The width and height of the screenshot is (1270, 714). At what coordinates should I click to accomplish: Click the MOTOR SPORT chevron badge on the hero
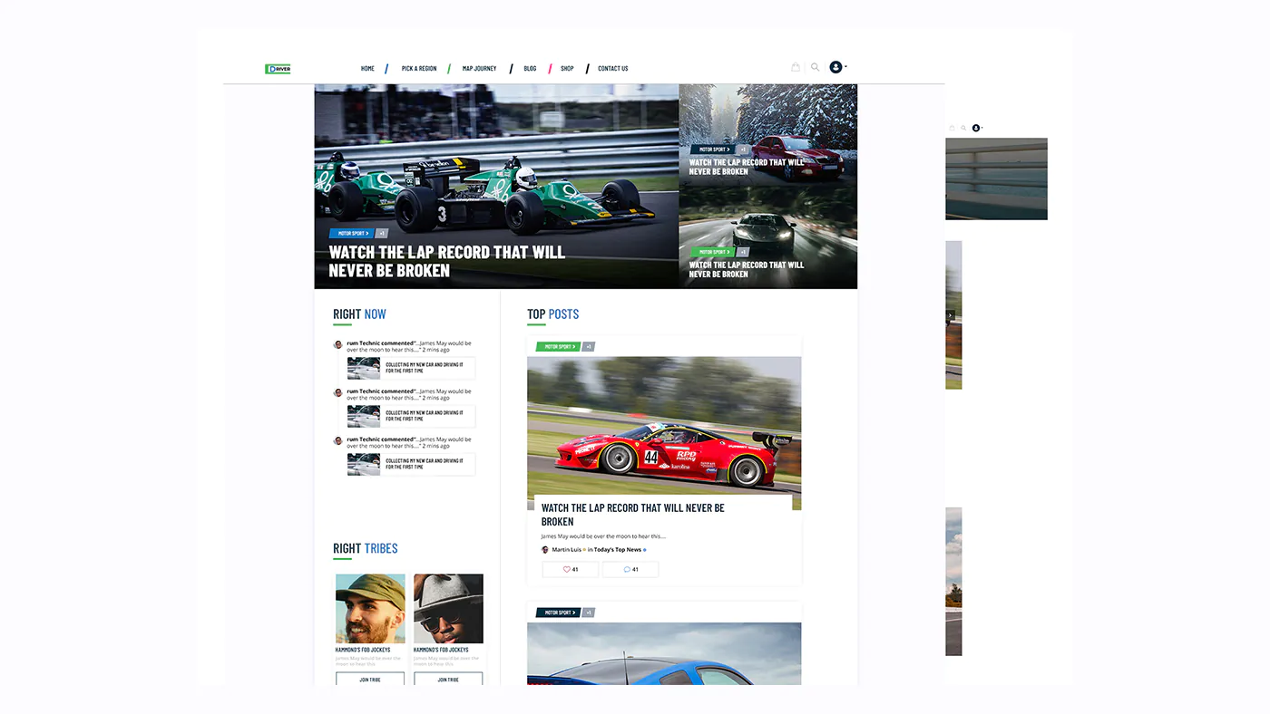point(350,232)
